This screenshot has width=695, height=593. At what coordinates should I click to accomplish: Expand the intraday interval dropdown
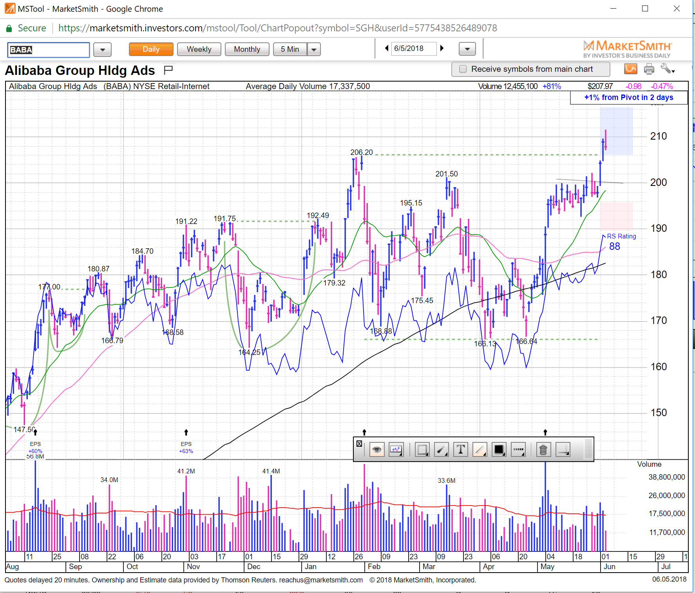314,49
